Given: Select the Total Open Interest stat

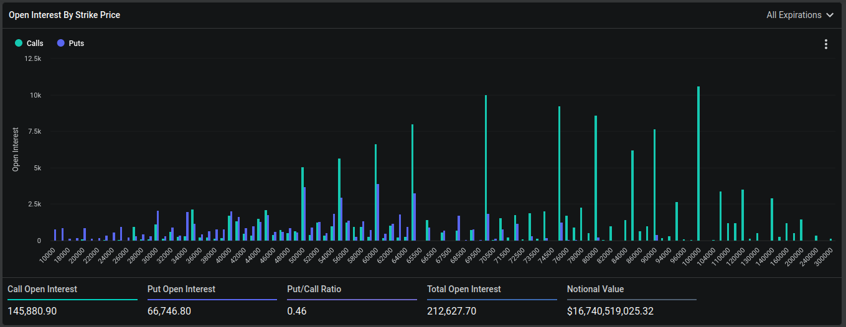Looking at the screenshot, I should point(464,289).
